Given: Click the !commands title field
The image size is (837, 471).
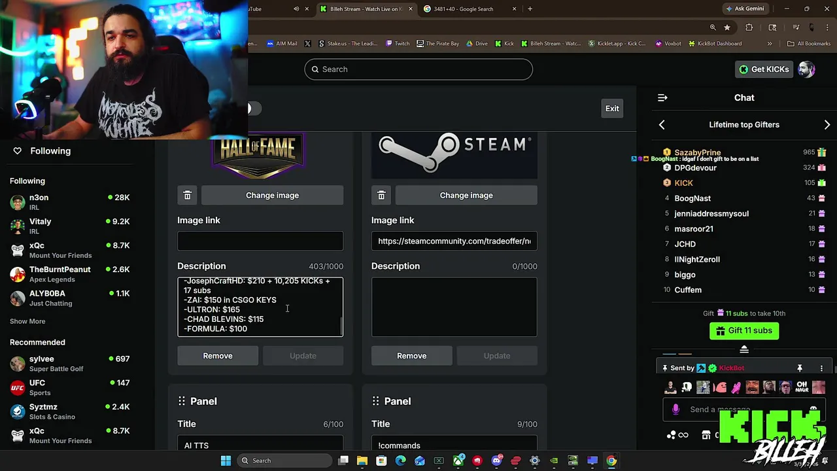Looking at the screenshot, I should point(454,444).
